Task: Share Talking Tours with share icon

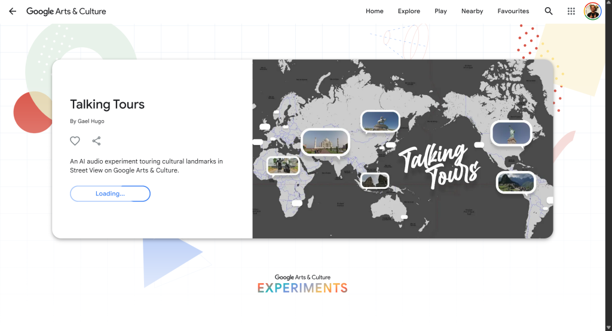Action: [x=96, y=141]
